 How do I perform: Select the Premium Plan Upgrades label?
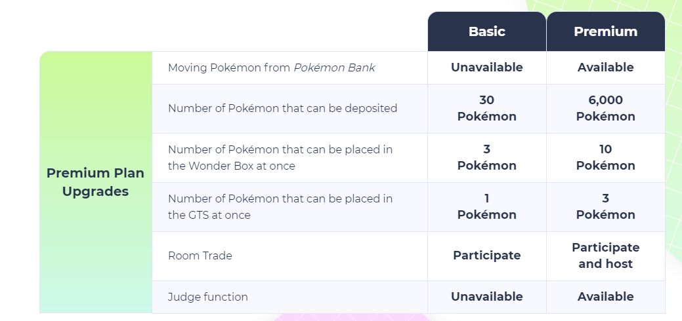click(x=95, y=182)
